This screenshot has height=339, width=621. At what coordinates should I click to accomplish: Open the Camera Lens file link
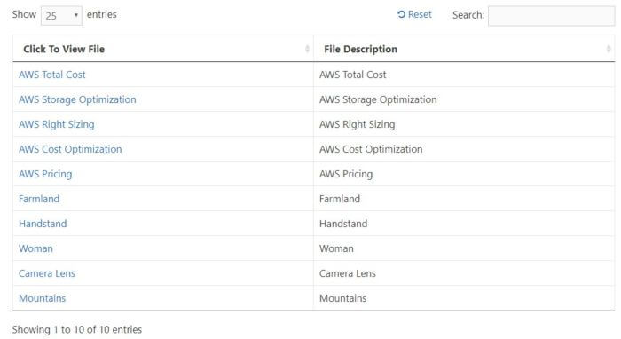(47, 273)
